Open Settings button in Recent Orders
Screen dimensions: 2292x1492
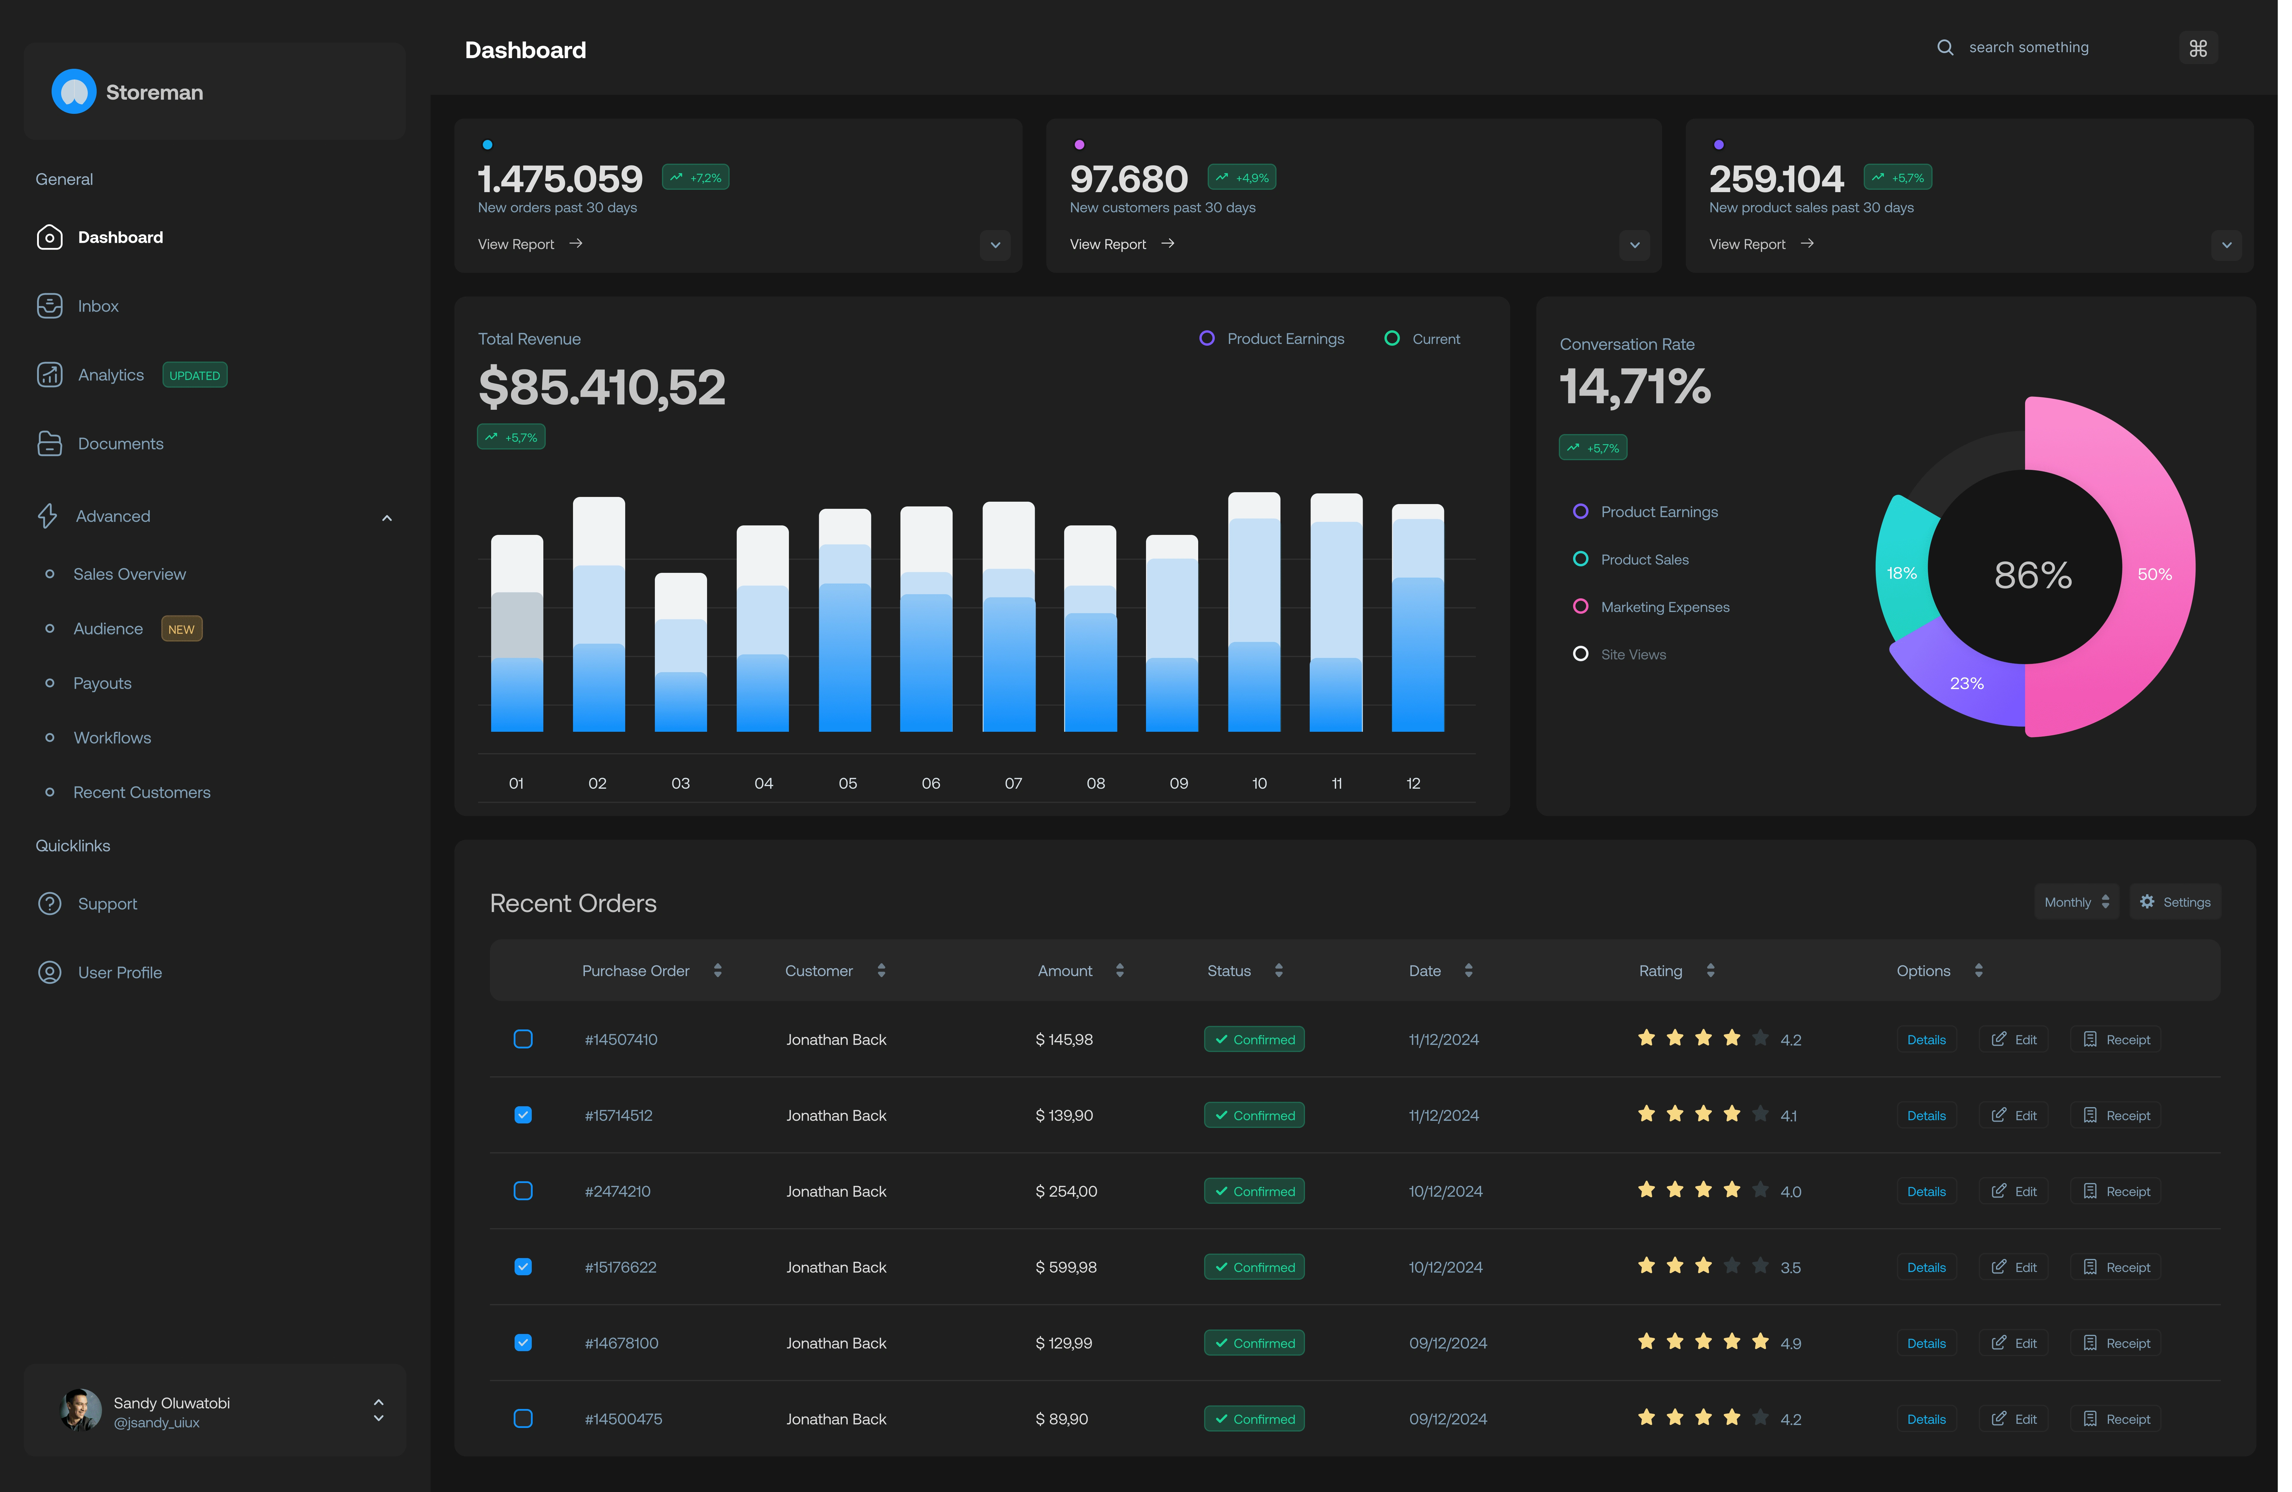coord(2175,902)
